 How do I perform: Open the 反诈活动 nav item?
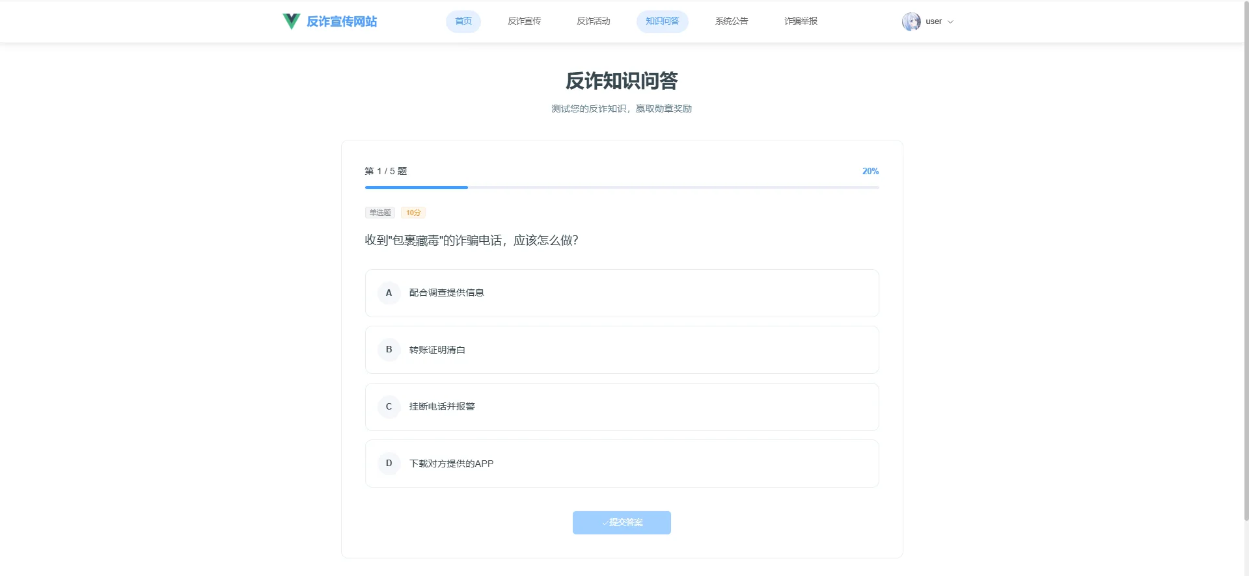click(594, 21)
